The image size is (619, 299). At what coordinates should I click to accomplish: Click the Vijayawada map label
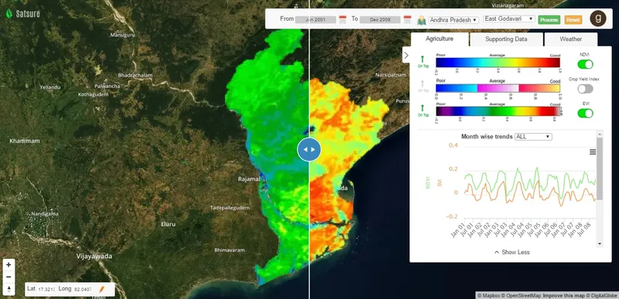pos(94,257)
